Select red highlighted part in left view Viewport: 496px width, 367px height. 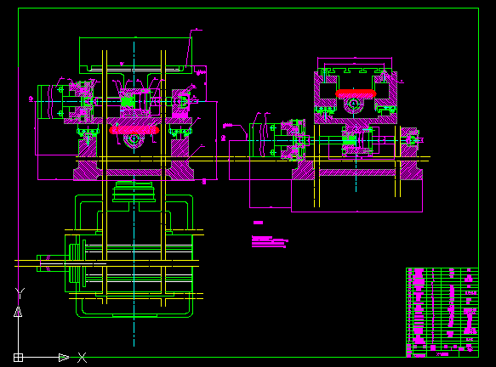[134, 130]
